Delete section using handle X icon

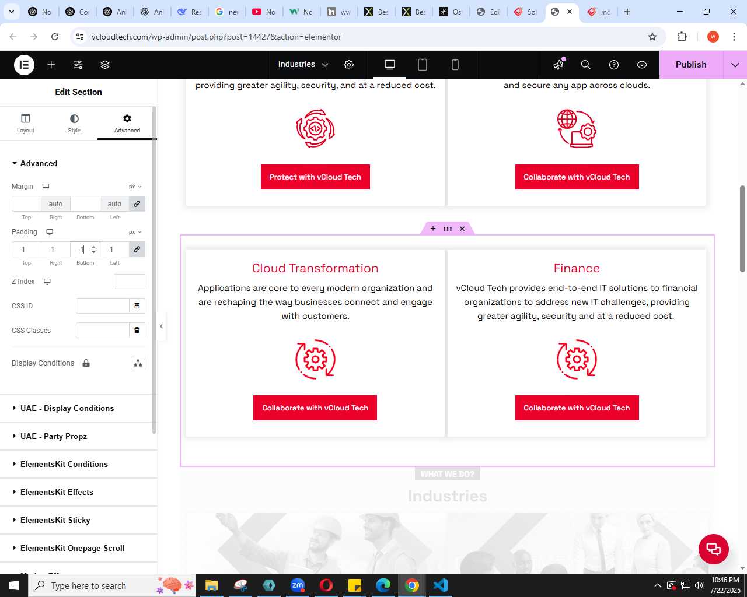(462, 229)
